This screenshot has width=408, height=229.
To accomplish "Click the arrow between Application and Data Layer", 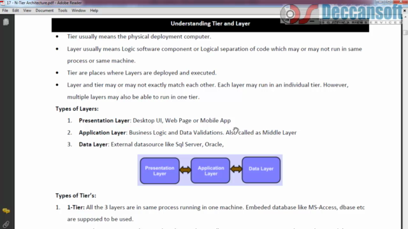I will (236, 169).
